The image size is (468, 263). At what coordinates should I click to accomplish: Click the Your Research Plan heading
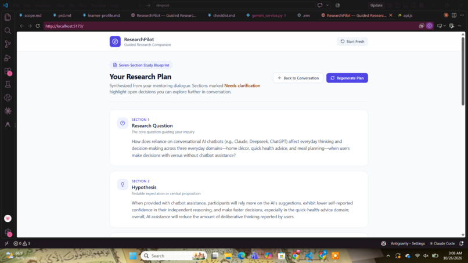[141, 77]
